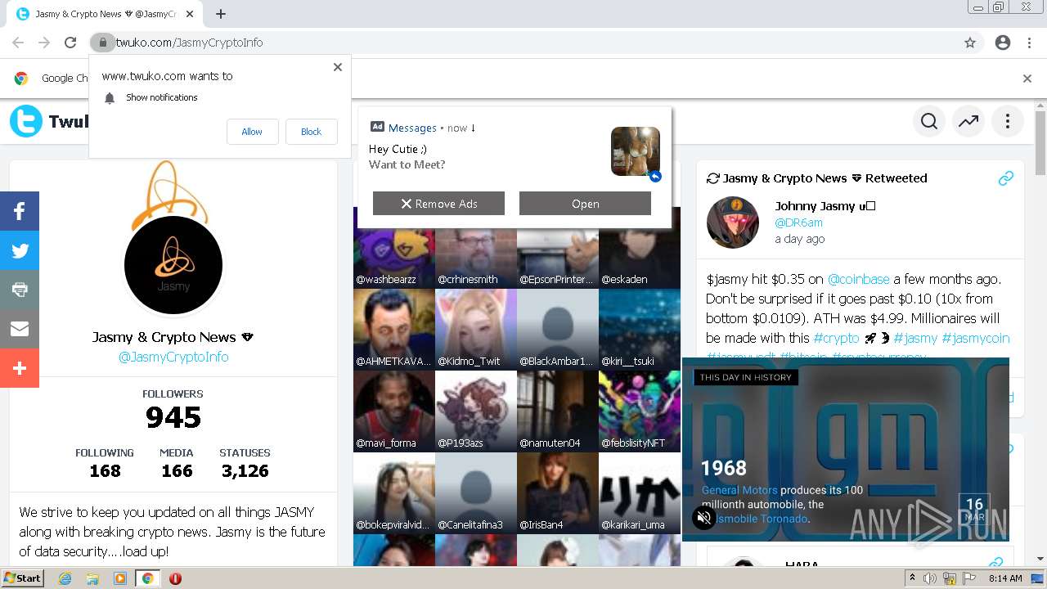1047x589 pixels.
Task: Click the Twuko bird logo
Action: coord(26,121)
